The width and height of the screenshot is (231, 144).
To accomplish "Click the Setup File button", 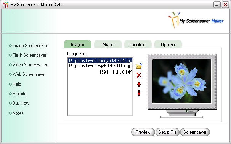I will click(x=167, y=132).
